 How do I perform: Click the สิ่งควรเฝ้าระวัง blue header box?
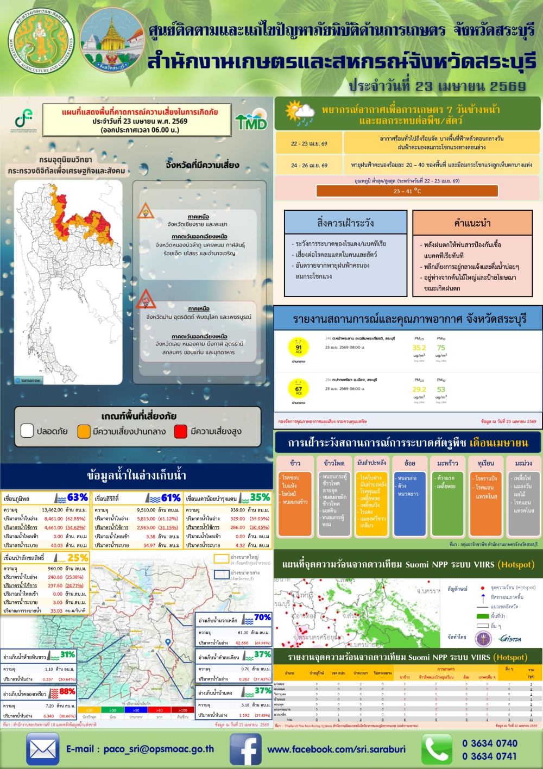click(x=345, y=223)
